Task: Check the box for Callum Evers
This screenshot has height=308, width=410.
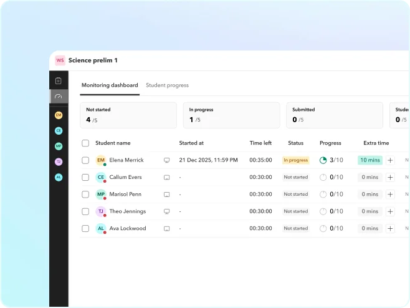Action: [x=85, y=178]
